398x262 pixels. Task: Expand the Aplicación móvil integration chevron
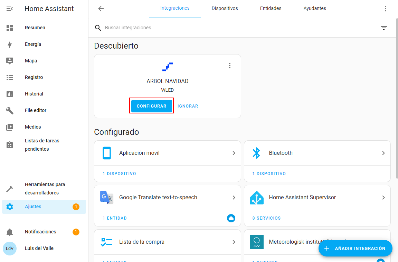[234, 153]
